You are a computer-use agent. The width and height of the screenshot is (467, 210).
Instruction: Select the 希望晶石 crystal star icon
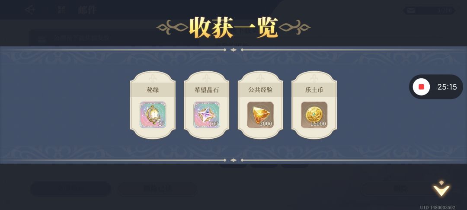207,115
